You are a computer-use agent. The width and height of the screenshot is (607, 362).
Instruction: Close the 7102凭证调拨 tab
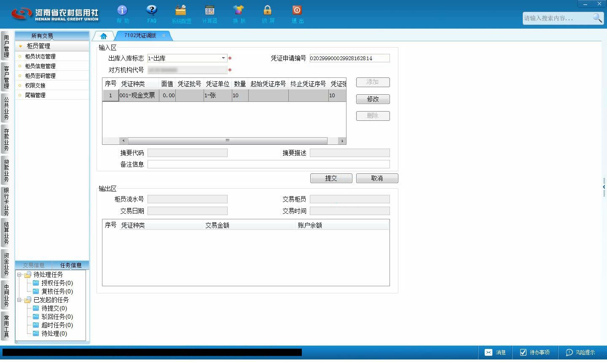click(164, 35)
